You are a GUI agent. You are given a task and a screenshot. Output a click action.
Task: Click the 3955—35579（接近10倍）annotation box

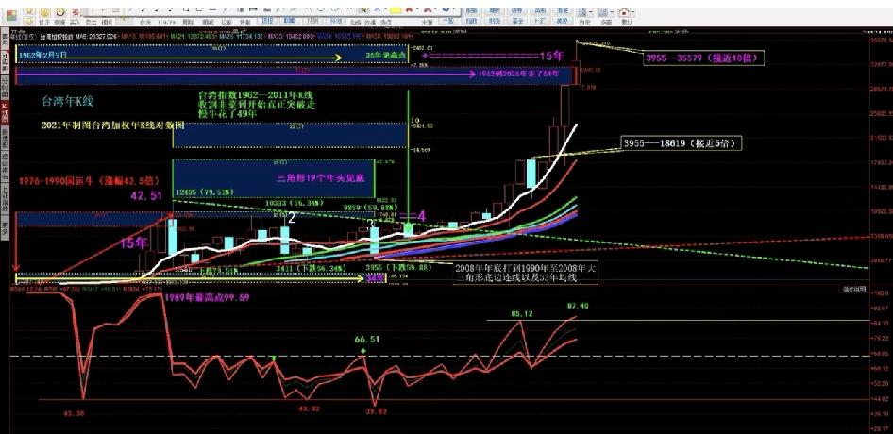click(703, 58)
